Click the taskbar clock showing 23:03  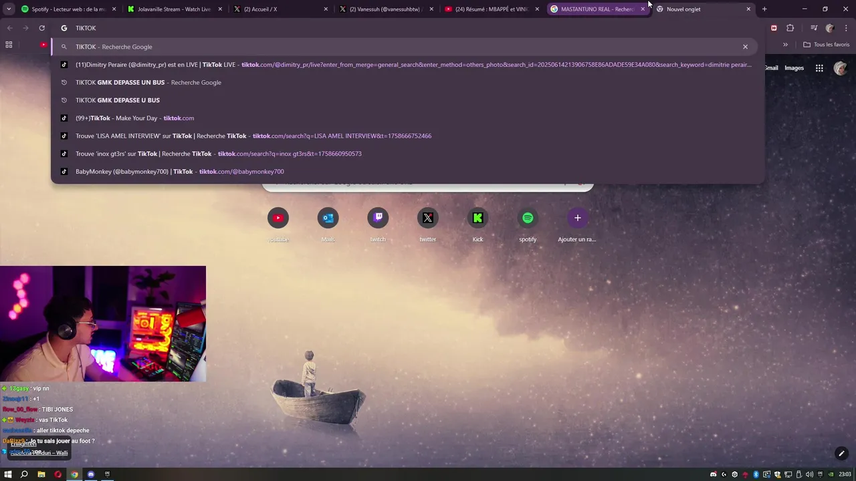click(x=845, y=474)
